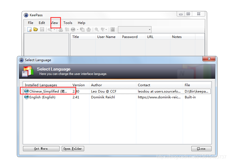Click contact leodou at users.sourcefo...
This screenshot has height=162, width=229.
tap(159, 91)
